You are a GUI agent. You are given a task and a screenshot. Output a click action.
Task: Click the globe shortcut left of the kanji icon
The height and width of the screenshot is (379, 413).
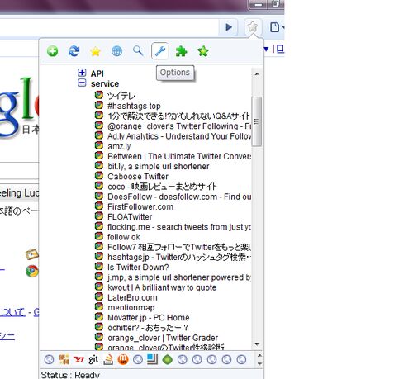click(x=49, y=360)
